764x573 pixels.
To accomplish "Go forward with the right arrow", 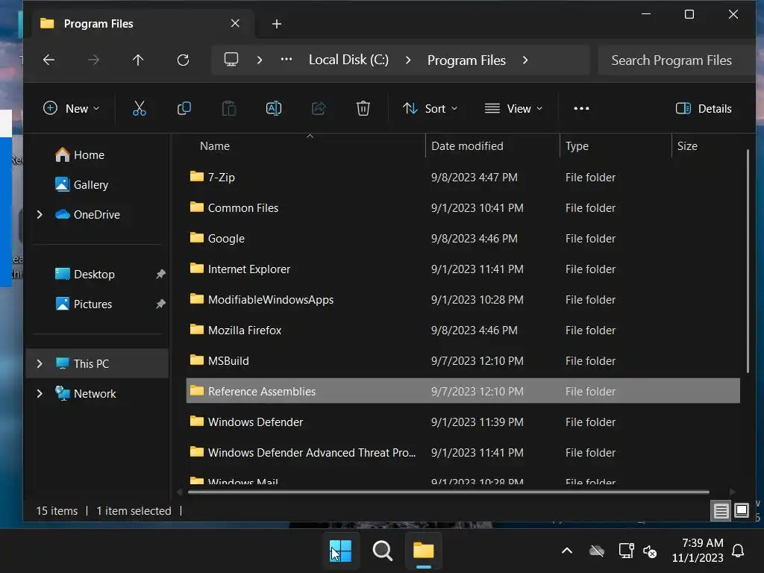I will (x=93, y=60).
